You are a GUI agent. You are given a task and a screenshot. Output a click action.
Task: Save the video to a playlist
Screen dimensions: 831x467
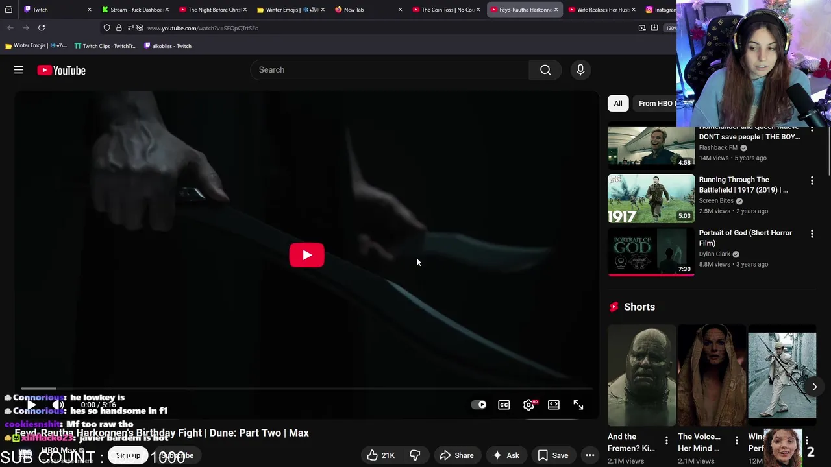553,455
